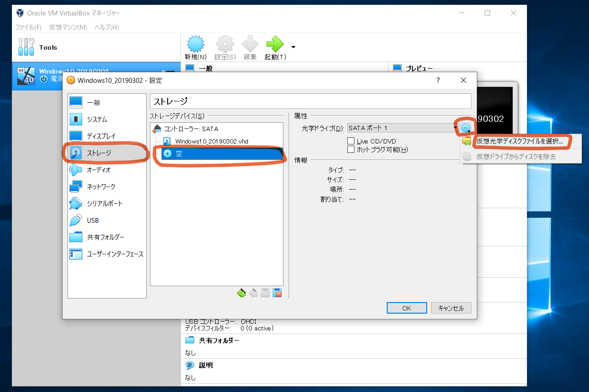Open the ファイル(F) menu

point(28,27)
